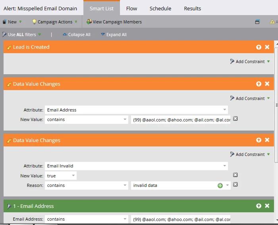This screenshot has height=225, width=278.
Task: Move up the Email Invalid Data Value Changes trigger
Action: coord(259,140)
